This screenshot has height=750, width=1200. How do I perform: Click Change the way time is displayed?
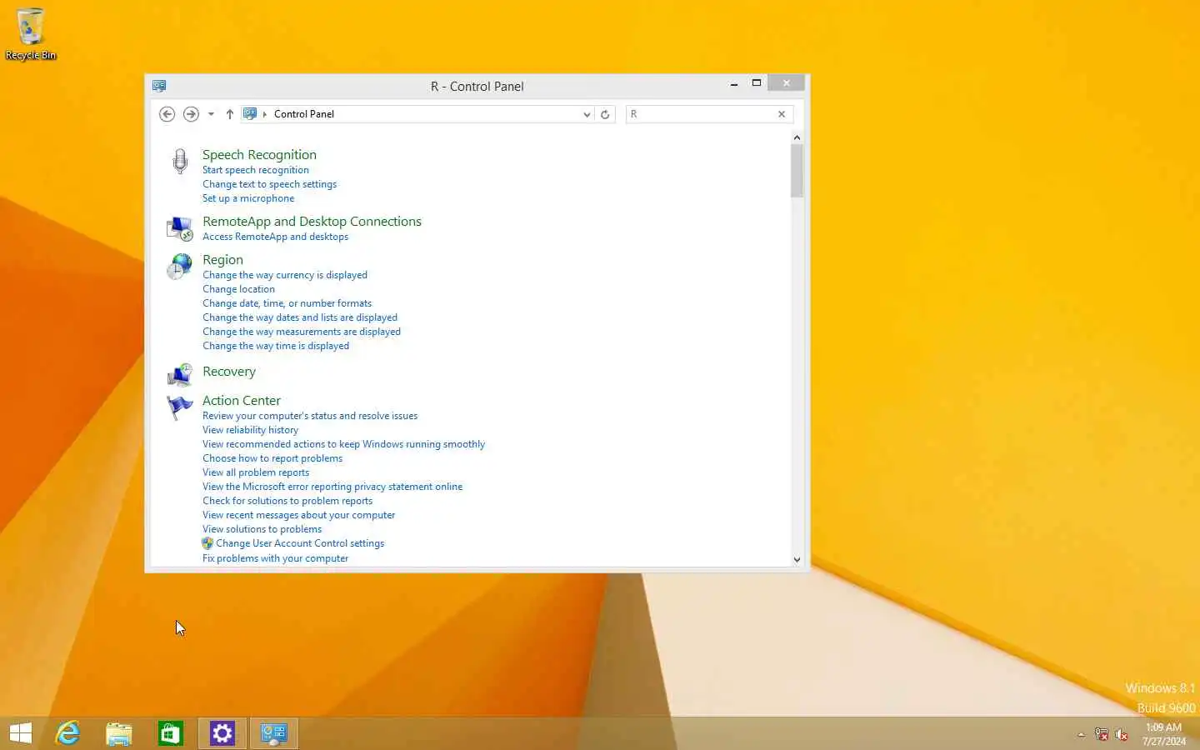coord(276,346)
